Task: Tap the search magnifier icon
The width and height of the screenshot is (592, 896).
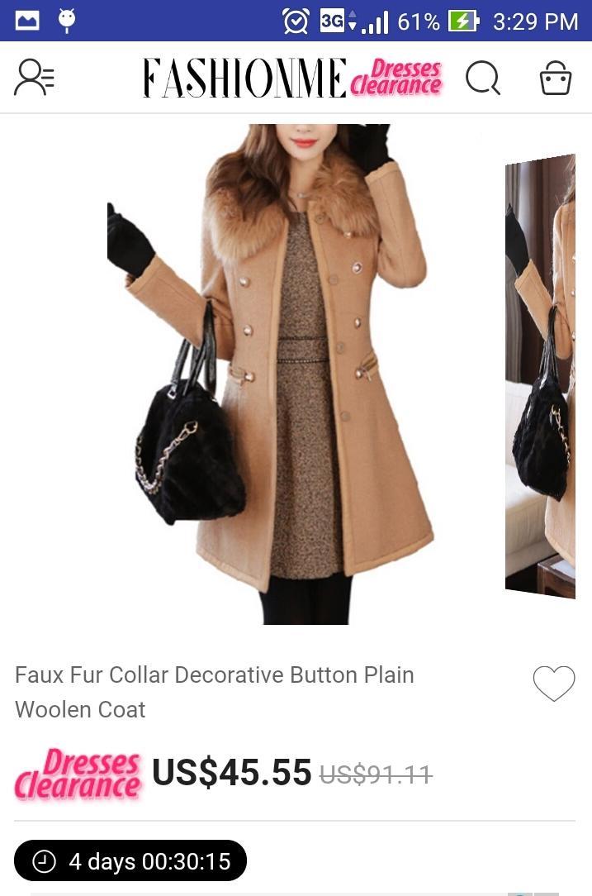Action: pos(483,77)
